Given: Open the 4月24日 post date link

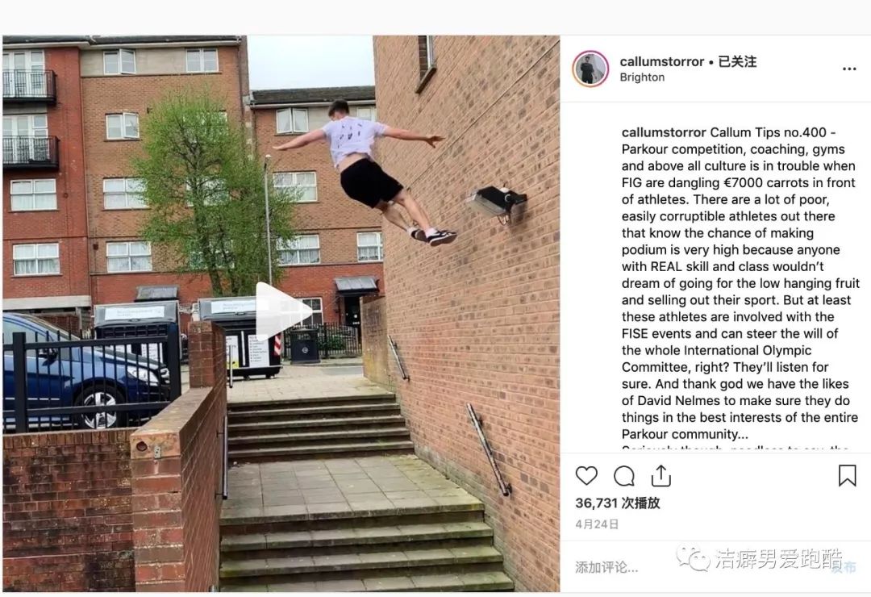Looking at the screenshot, I should 597,524.
